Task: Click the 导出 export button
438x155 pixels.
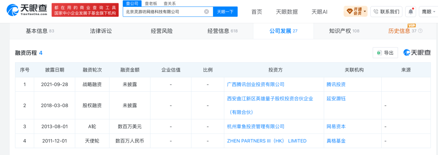Action: (x=385, y=53)
